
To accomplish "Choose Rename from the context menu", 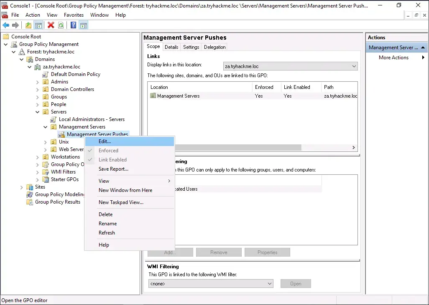I will (x=130, y=224).
